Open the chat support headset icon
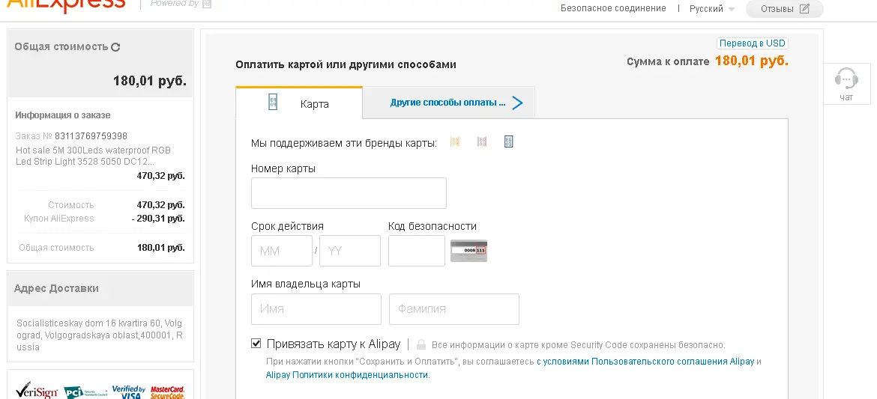The image size is (877, 399). (846, 79)
